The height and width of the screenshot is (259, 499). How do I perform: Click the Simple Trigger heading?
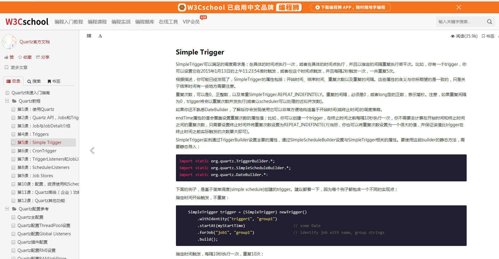[200, 52]
